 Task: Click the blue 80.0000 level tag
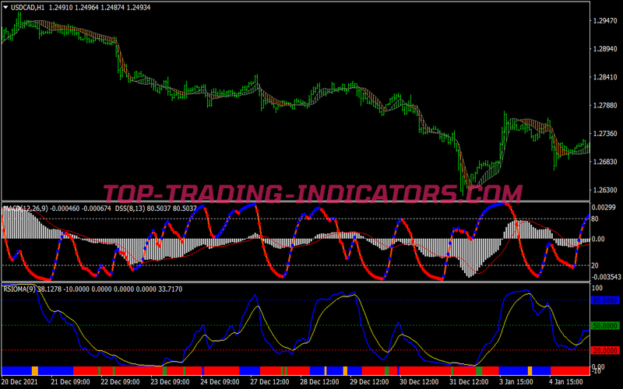pos(605,300)
